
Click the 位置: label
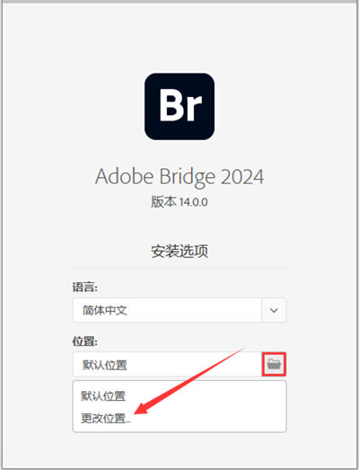84,341
